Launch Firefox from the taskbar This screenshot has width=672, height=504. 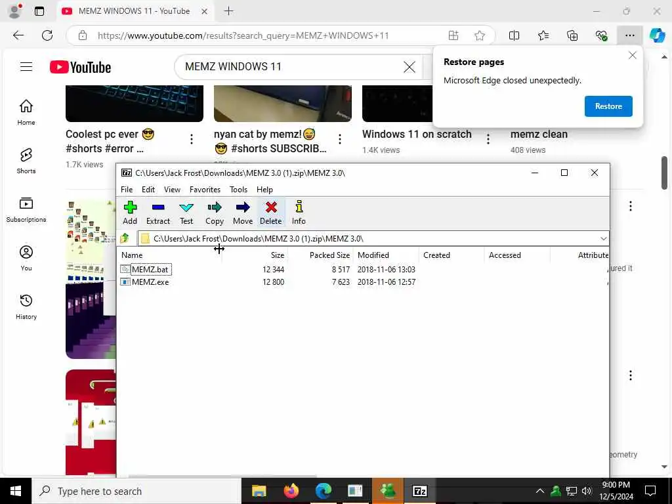point(291,491)
